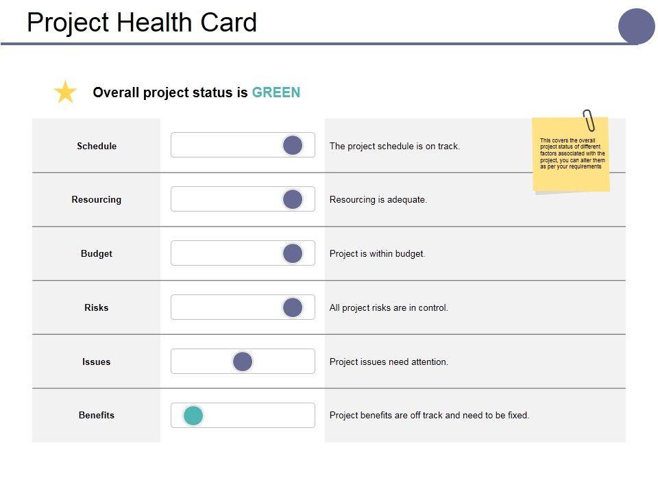
Task: Toggle the Resourcing status switch knob
Action: (x=293, y=199)
